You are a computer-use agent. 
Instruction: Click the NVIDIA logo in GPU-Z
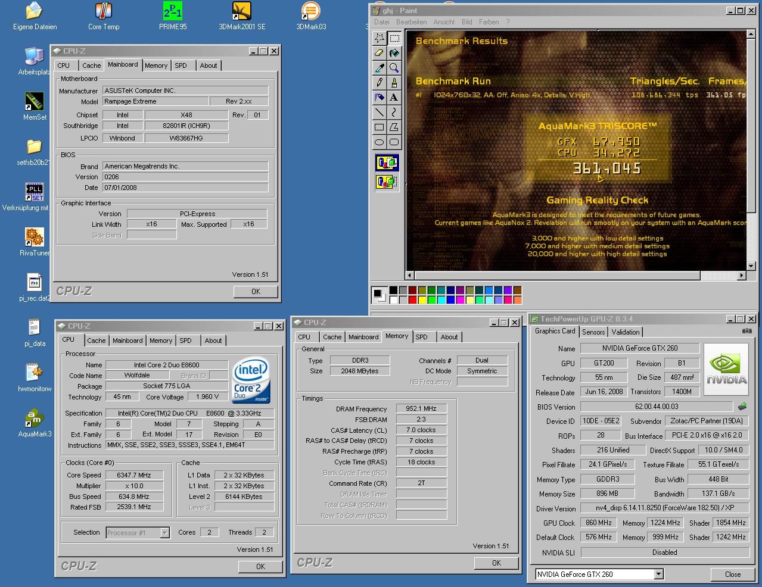tap(726, 369)
